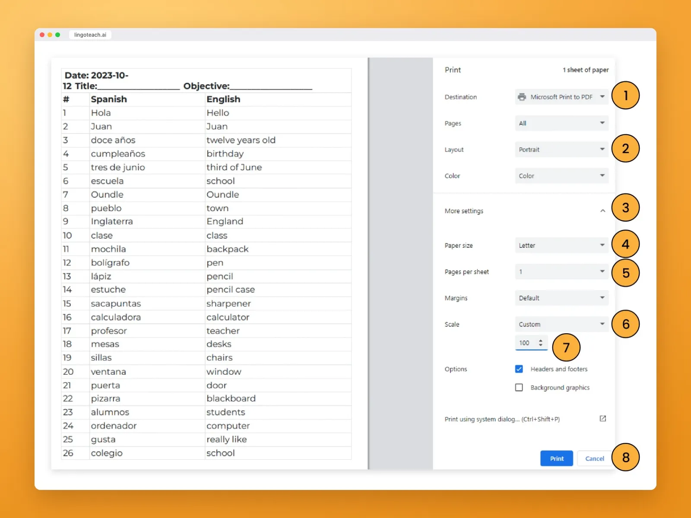The height and width of the screenshot is (518, 691).
Task: Click the lingoteach.ai browser tab
Action: click(x=90, y=35)
